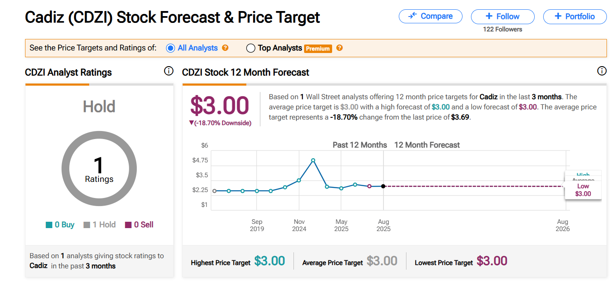Click the Premium badge

pos(318,48)
